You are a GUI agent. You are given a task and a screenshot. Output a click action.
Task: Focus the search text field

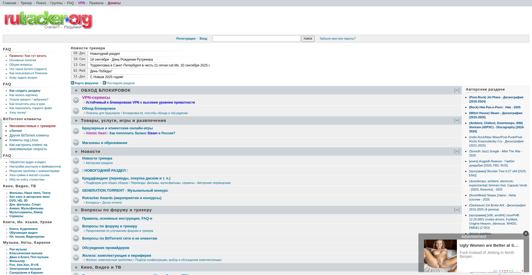[256, 38]
